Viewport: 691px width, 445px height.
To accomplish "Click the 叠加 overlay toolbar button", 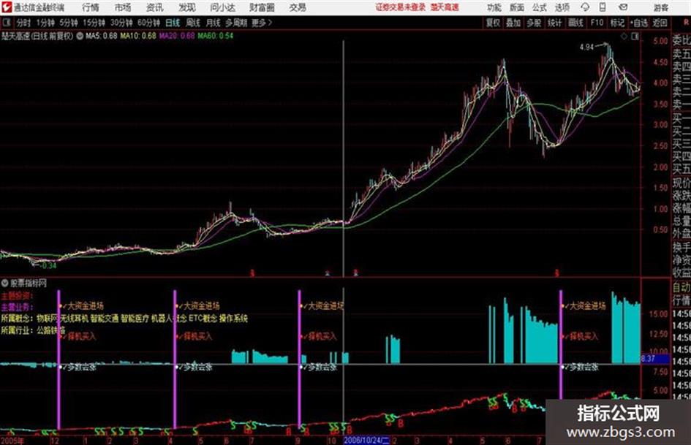I will 513,23.
